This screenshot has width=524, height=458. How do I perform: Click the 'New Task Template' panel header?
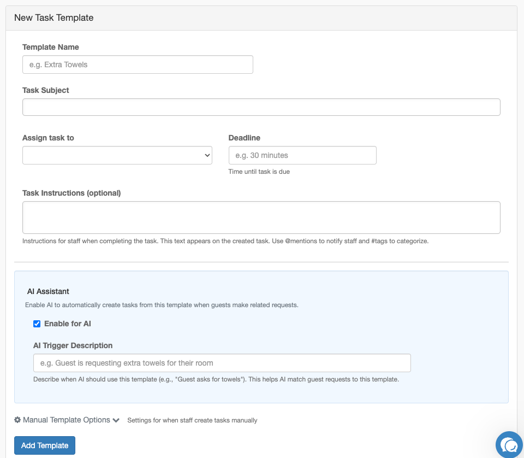pos(53,17)
